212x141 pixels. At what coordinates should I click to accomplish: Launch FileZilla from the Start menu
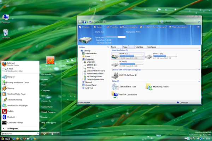tap(20, 111)
